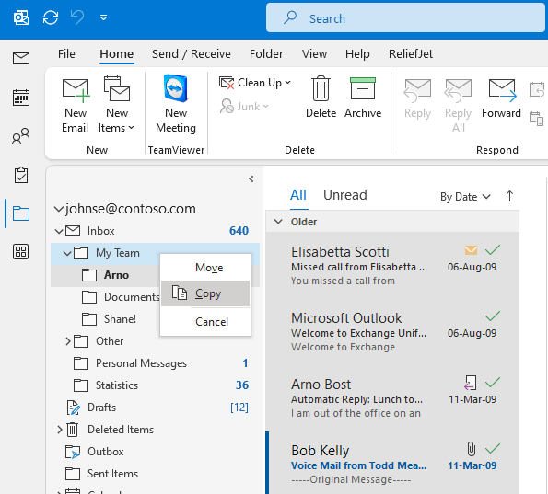Choose Copy from the context menu

coord(205,293)
